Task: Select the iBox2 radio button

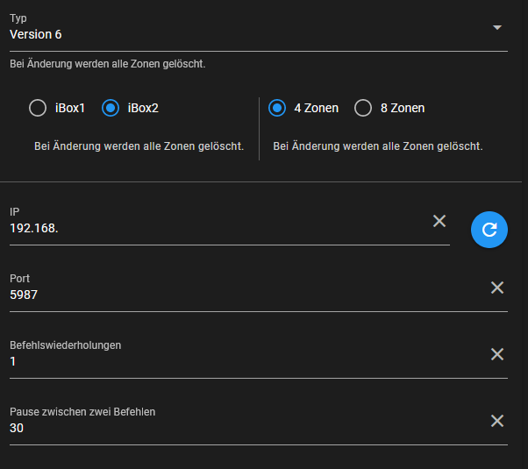Action: pyautogui.click(x=111, y=108)
